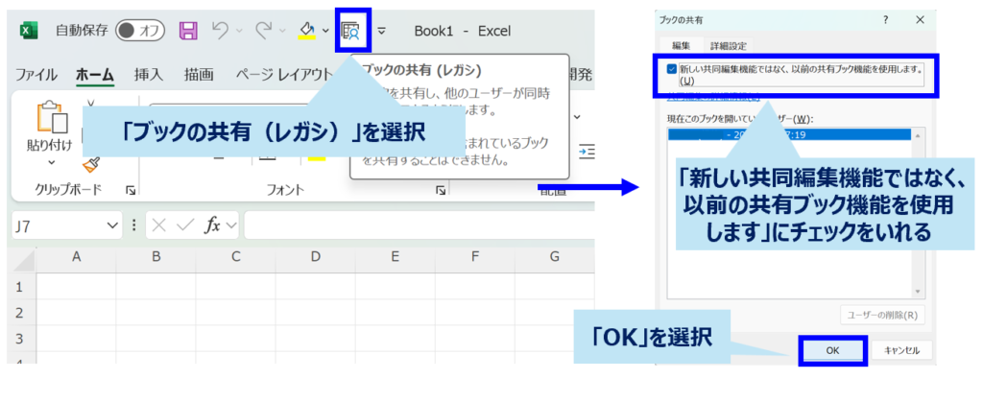Click the Excel application icon
The width and height of the screenshot is (983, 402).
coord(28,30)
